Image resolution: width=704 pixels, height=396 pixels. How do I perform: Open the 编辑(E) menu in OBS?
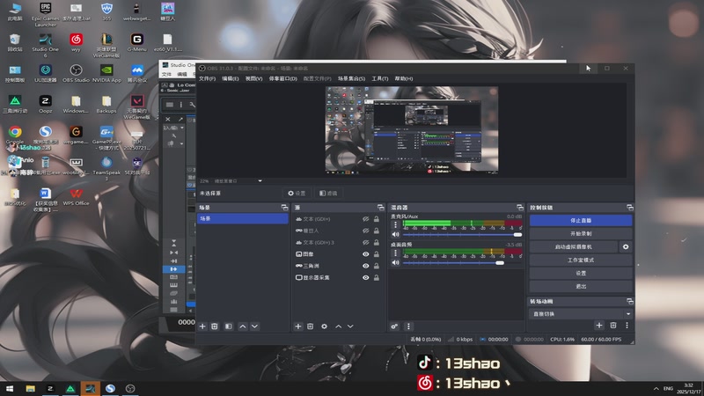(230, 78)
